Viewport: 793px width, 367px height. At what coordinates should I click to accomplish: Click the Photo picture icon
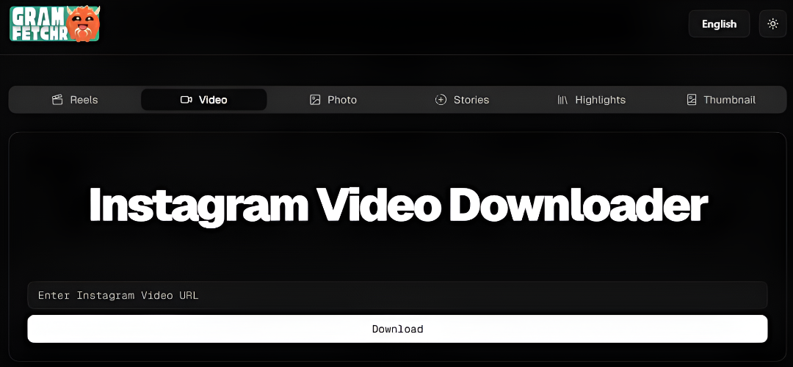click(x=315, y=100)
